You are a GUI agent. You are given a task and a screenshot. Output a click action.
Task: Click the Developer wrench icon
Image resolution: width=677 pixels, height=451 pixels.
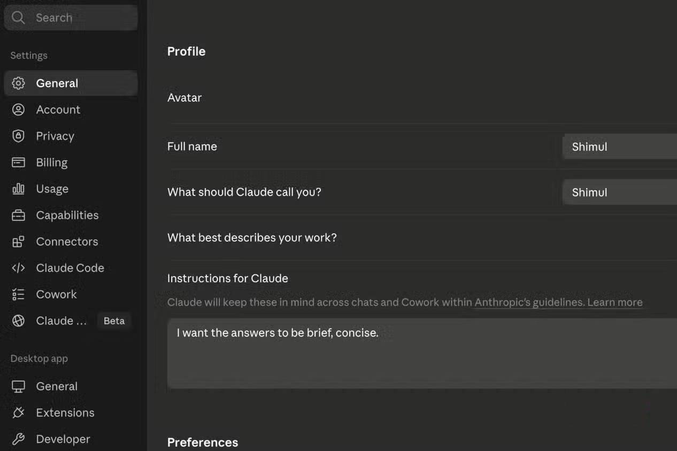pyautogui.click(x=18, y=439)
